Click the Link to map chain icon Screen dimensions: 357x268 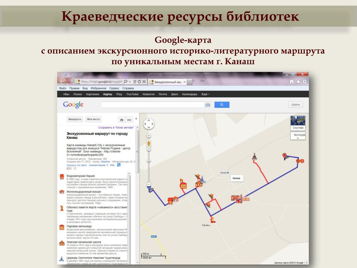pyautogui.click(x=129, y=120)
